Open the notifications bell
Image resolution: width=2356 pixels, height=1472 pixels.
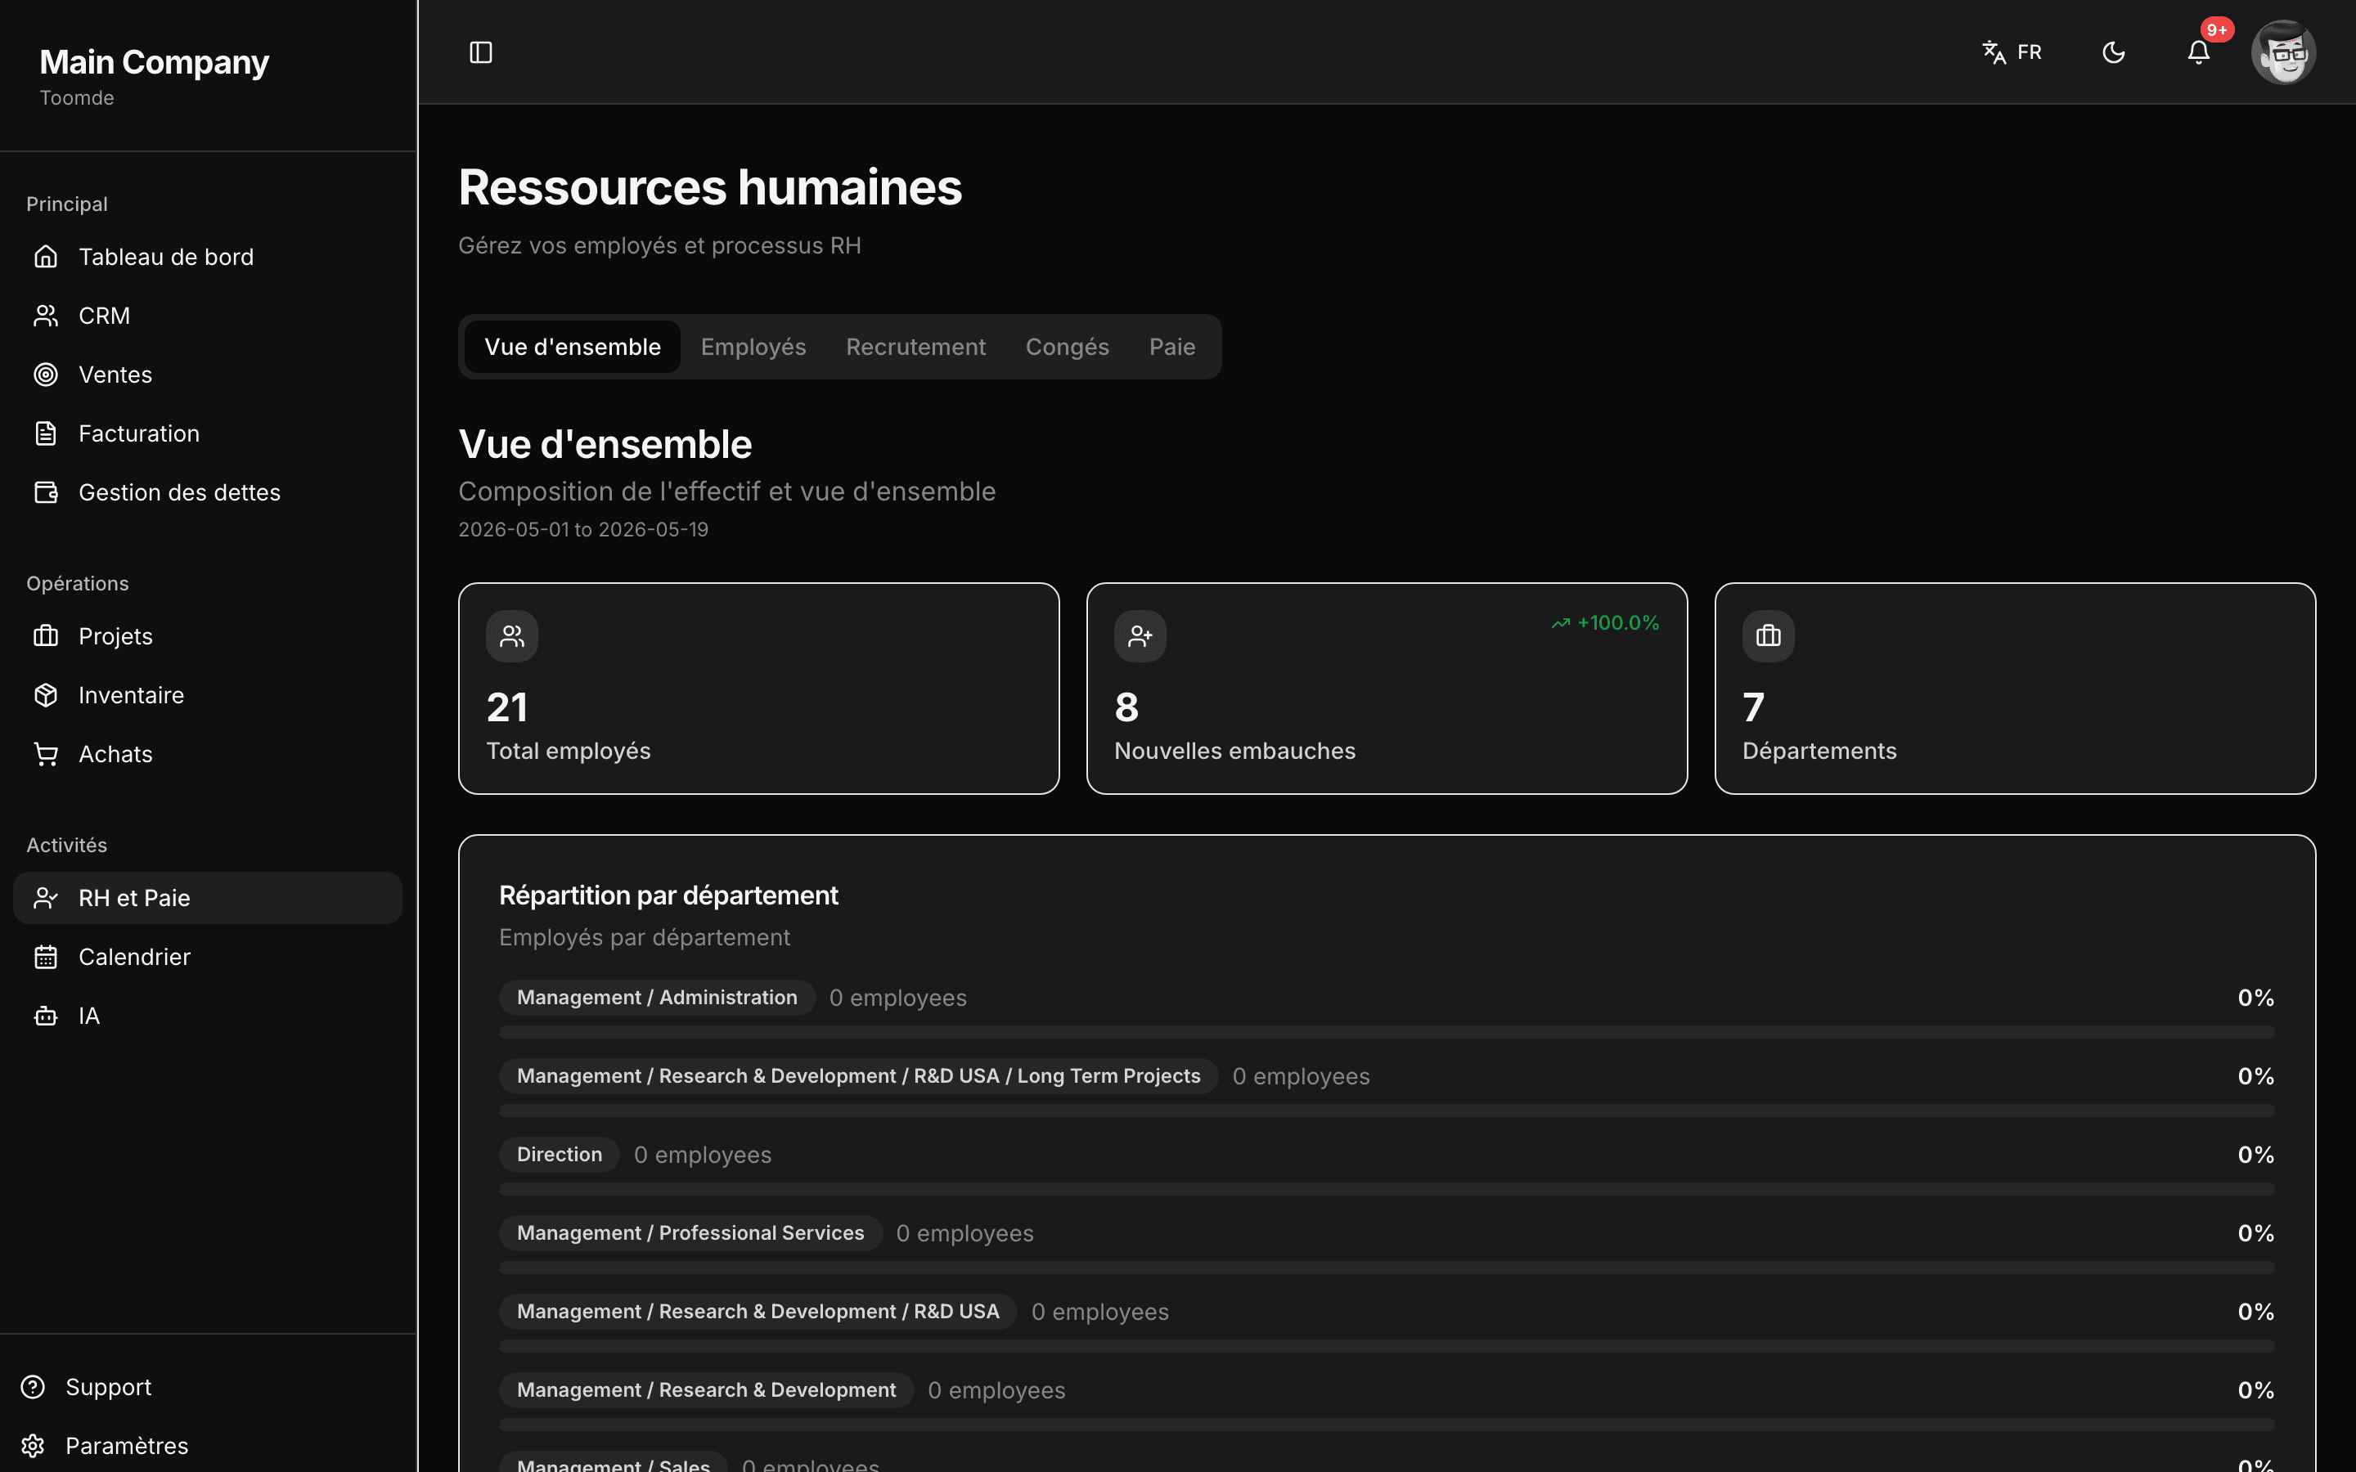[x=2198, y=52]
